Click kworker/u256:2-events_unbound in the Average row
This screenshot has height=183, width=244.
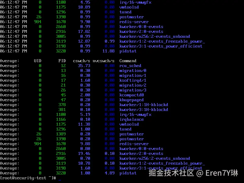click(x=155, y=158)
